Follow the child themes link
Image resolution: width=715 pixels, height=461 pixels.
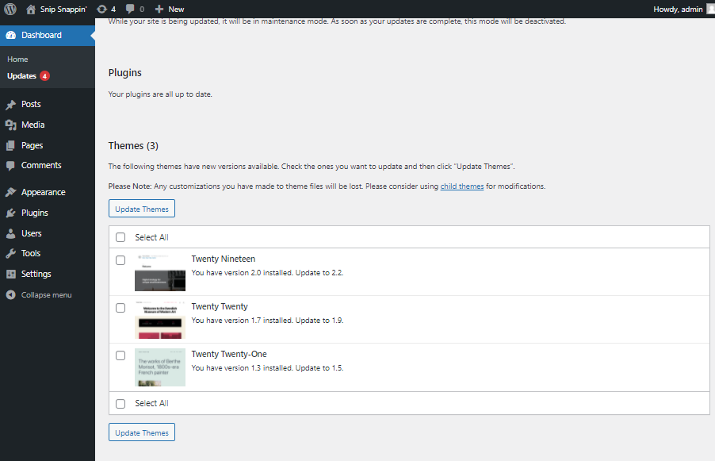[462, 186]
